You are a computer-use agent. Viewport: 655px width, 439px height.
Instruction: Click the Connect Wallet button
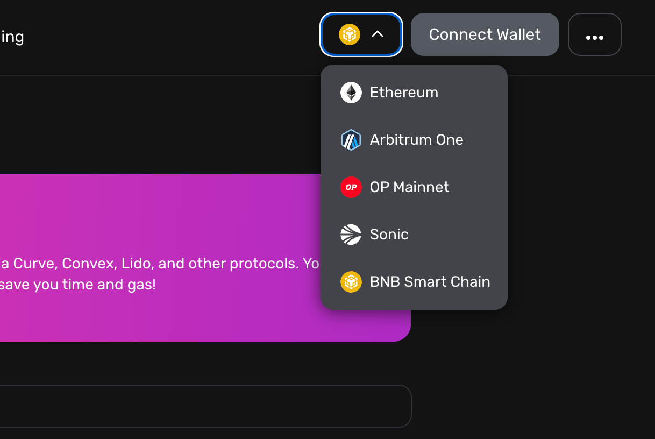(x=484, y=34)
